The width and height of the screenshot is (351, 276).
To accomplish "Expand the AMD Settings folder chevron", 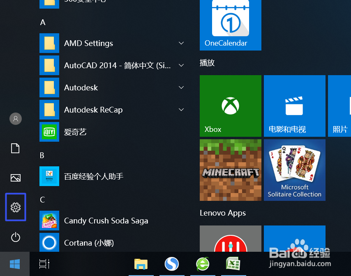I will [x=181, y=43].
